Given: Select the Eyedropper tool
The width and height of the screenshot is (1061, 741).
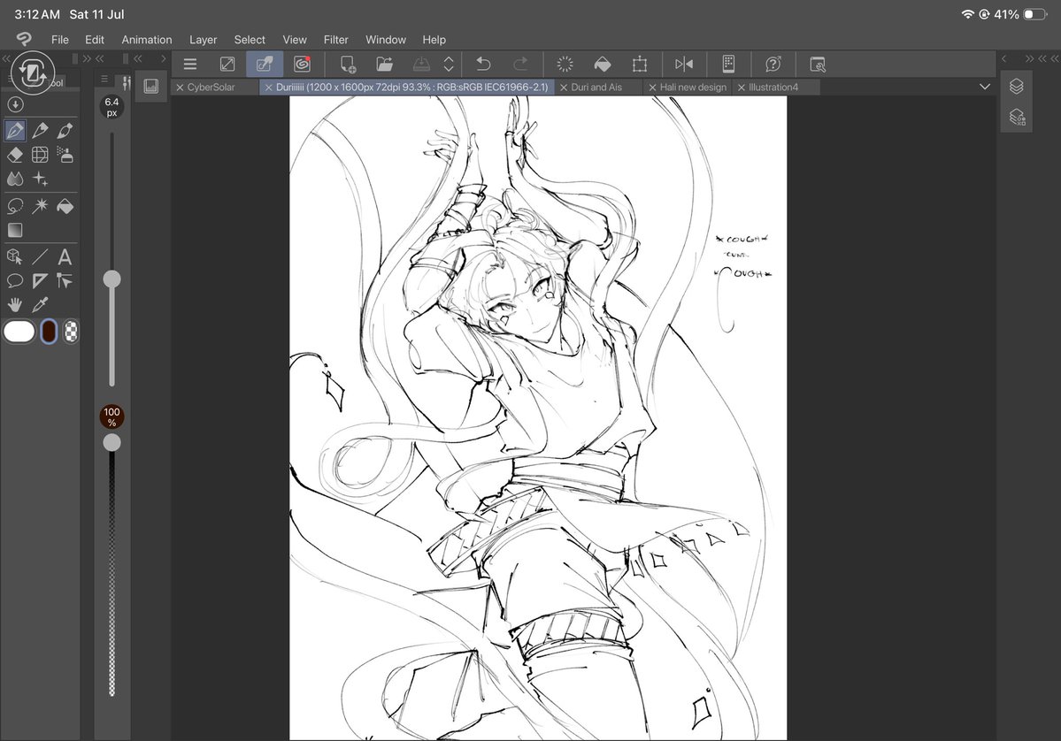Looking at the screenshot, I should point(40,305).
